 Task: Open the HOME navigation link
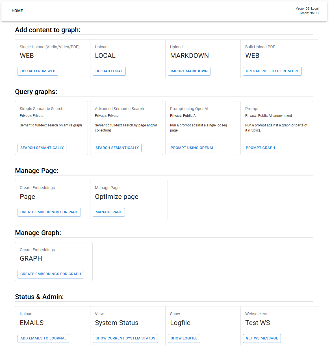[17, 11]
